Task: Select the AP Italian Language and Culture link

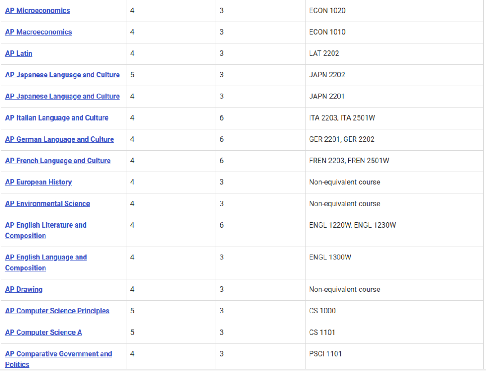Action: [x=57, y=118]
